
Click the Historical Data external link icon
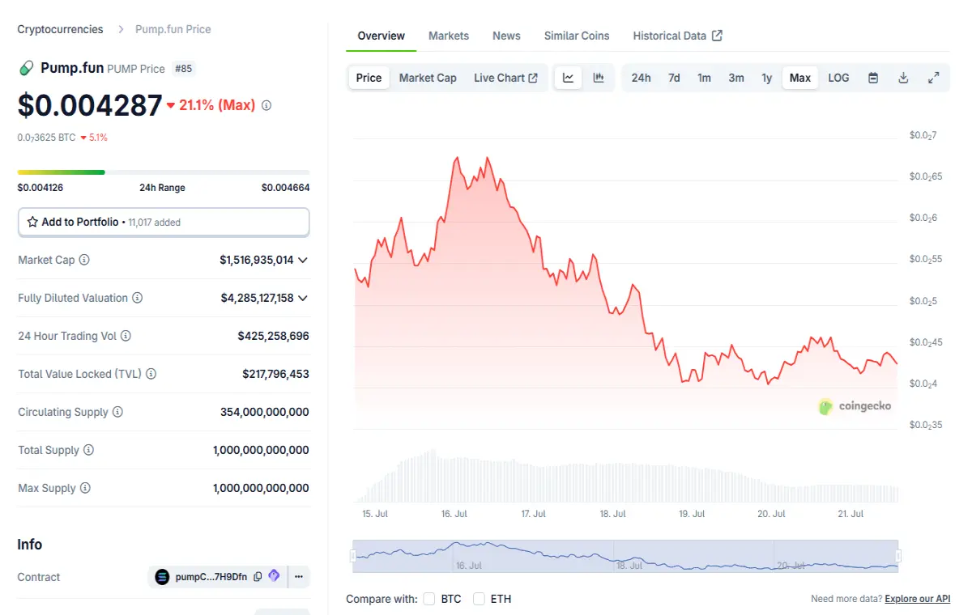tap(717, 36)
